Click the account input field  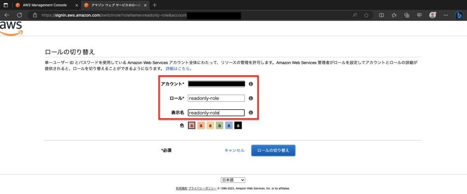[x=216, y=84]
